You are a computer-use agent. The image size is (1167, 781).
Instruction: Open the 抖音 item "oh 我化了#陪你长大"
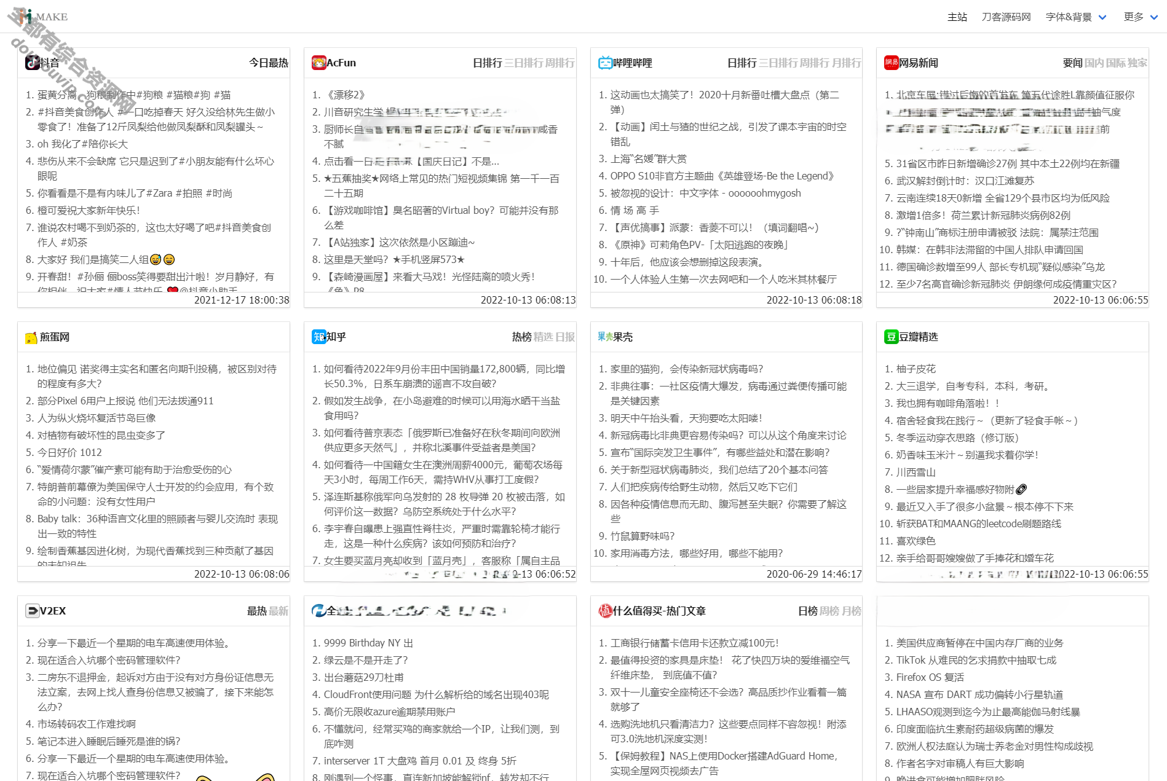click(x=82, y=144)
